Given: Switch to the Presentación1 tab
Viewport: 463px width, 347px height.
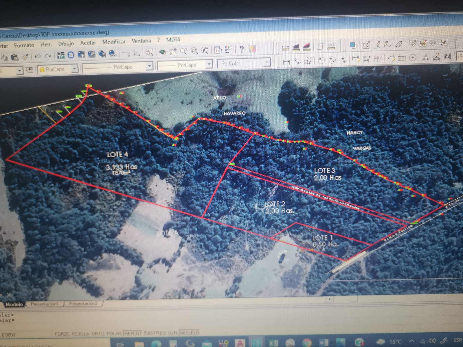Looking at the screenshot, I should pos(45,304).
